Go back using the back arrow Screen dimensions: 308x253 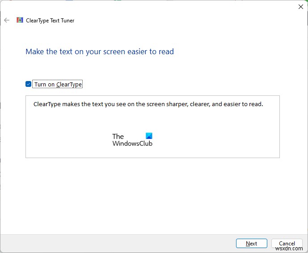coord(7,20)
